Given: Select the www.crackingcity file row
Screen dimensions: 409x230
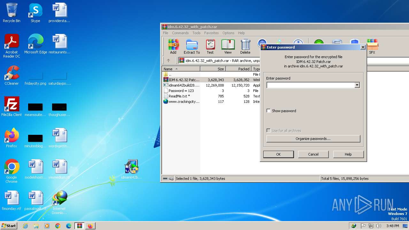Looking at the screenshot, I should coord(211,102).
